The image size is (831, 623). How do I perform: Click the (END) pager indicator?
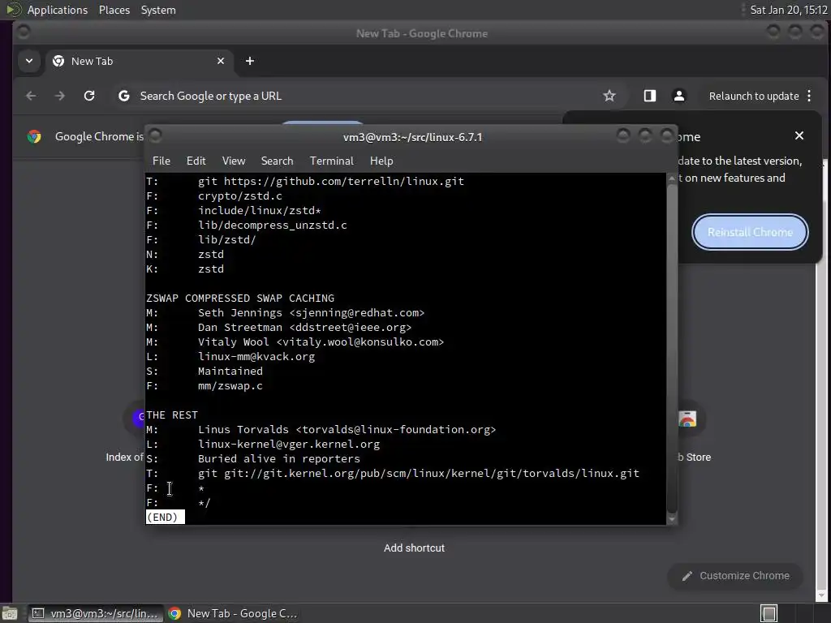click(165, 517)
